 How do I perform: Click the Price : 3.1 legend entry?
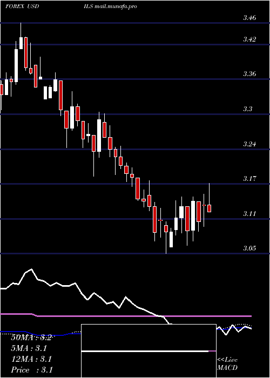click(32, 370)
